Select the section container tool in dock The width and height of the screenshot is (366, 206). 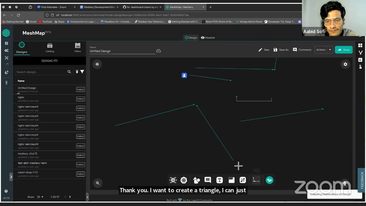231,180
